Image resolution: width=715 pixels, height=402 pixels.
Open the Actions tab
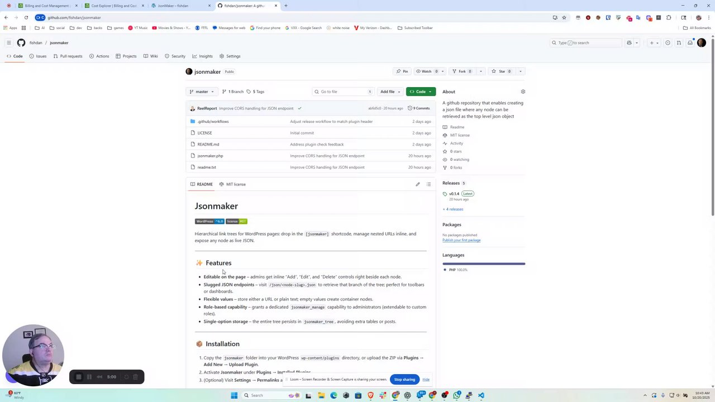coord(99,56)
